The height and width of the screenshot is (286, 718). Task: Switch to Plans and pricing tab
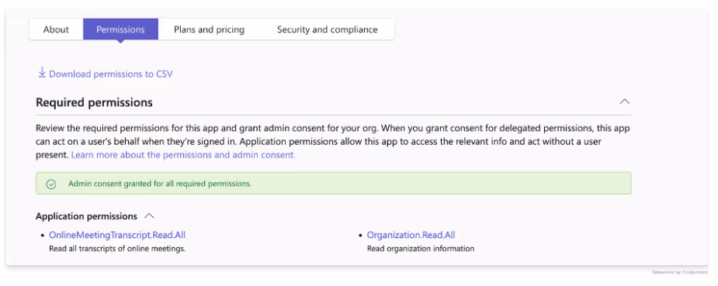[x=210, y=29]
